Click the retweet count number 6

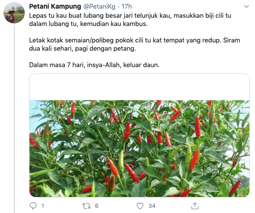(97, 206)
